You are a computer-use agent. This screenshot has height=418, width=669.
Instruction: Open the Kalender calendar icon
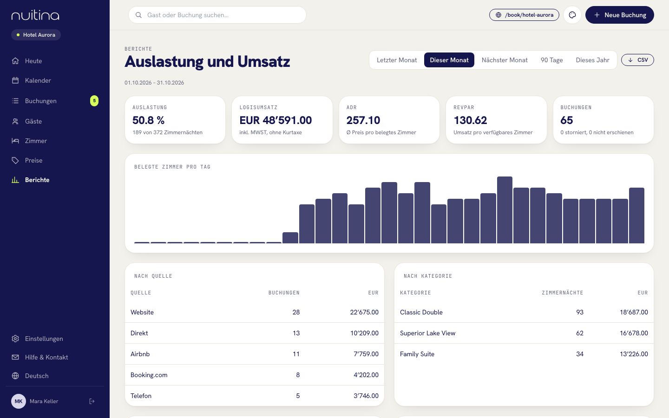coord(15,80)
